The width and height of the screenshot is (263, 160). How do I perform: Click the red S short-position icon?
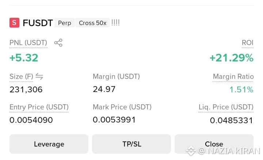14,23
